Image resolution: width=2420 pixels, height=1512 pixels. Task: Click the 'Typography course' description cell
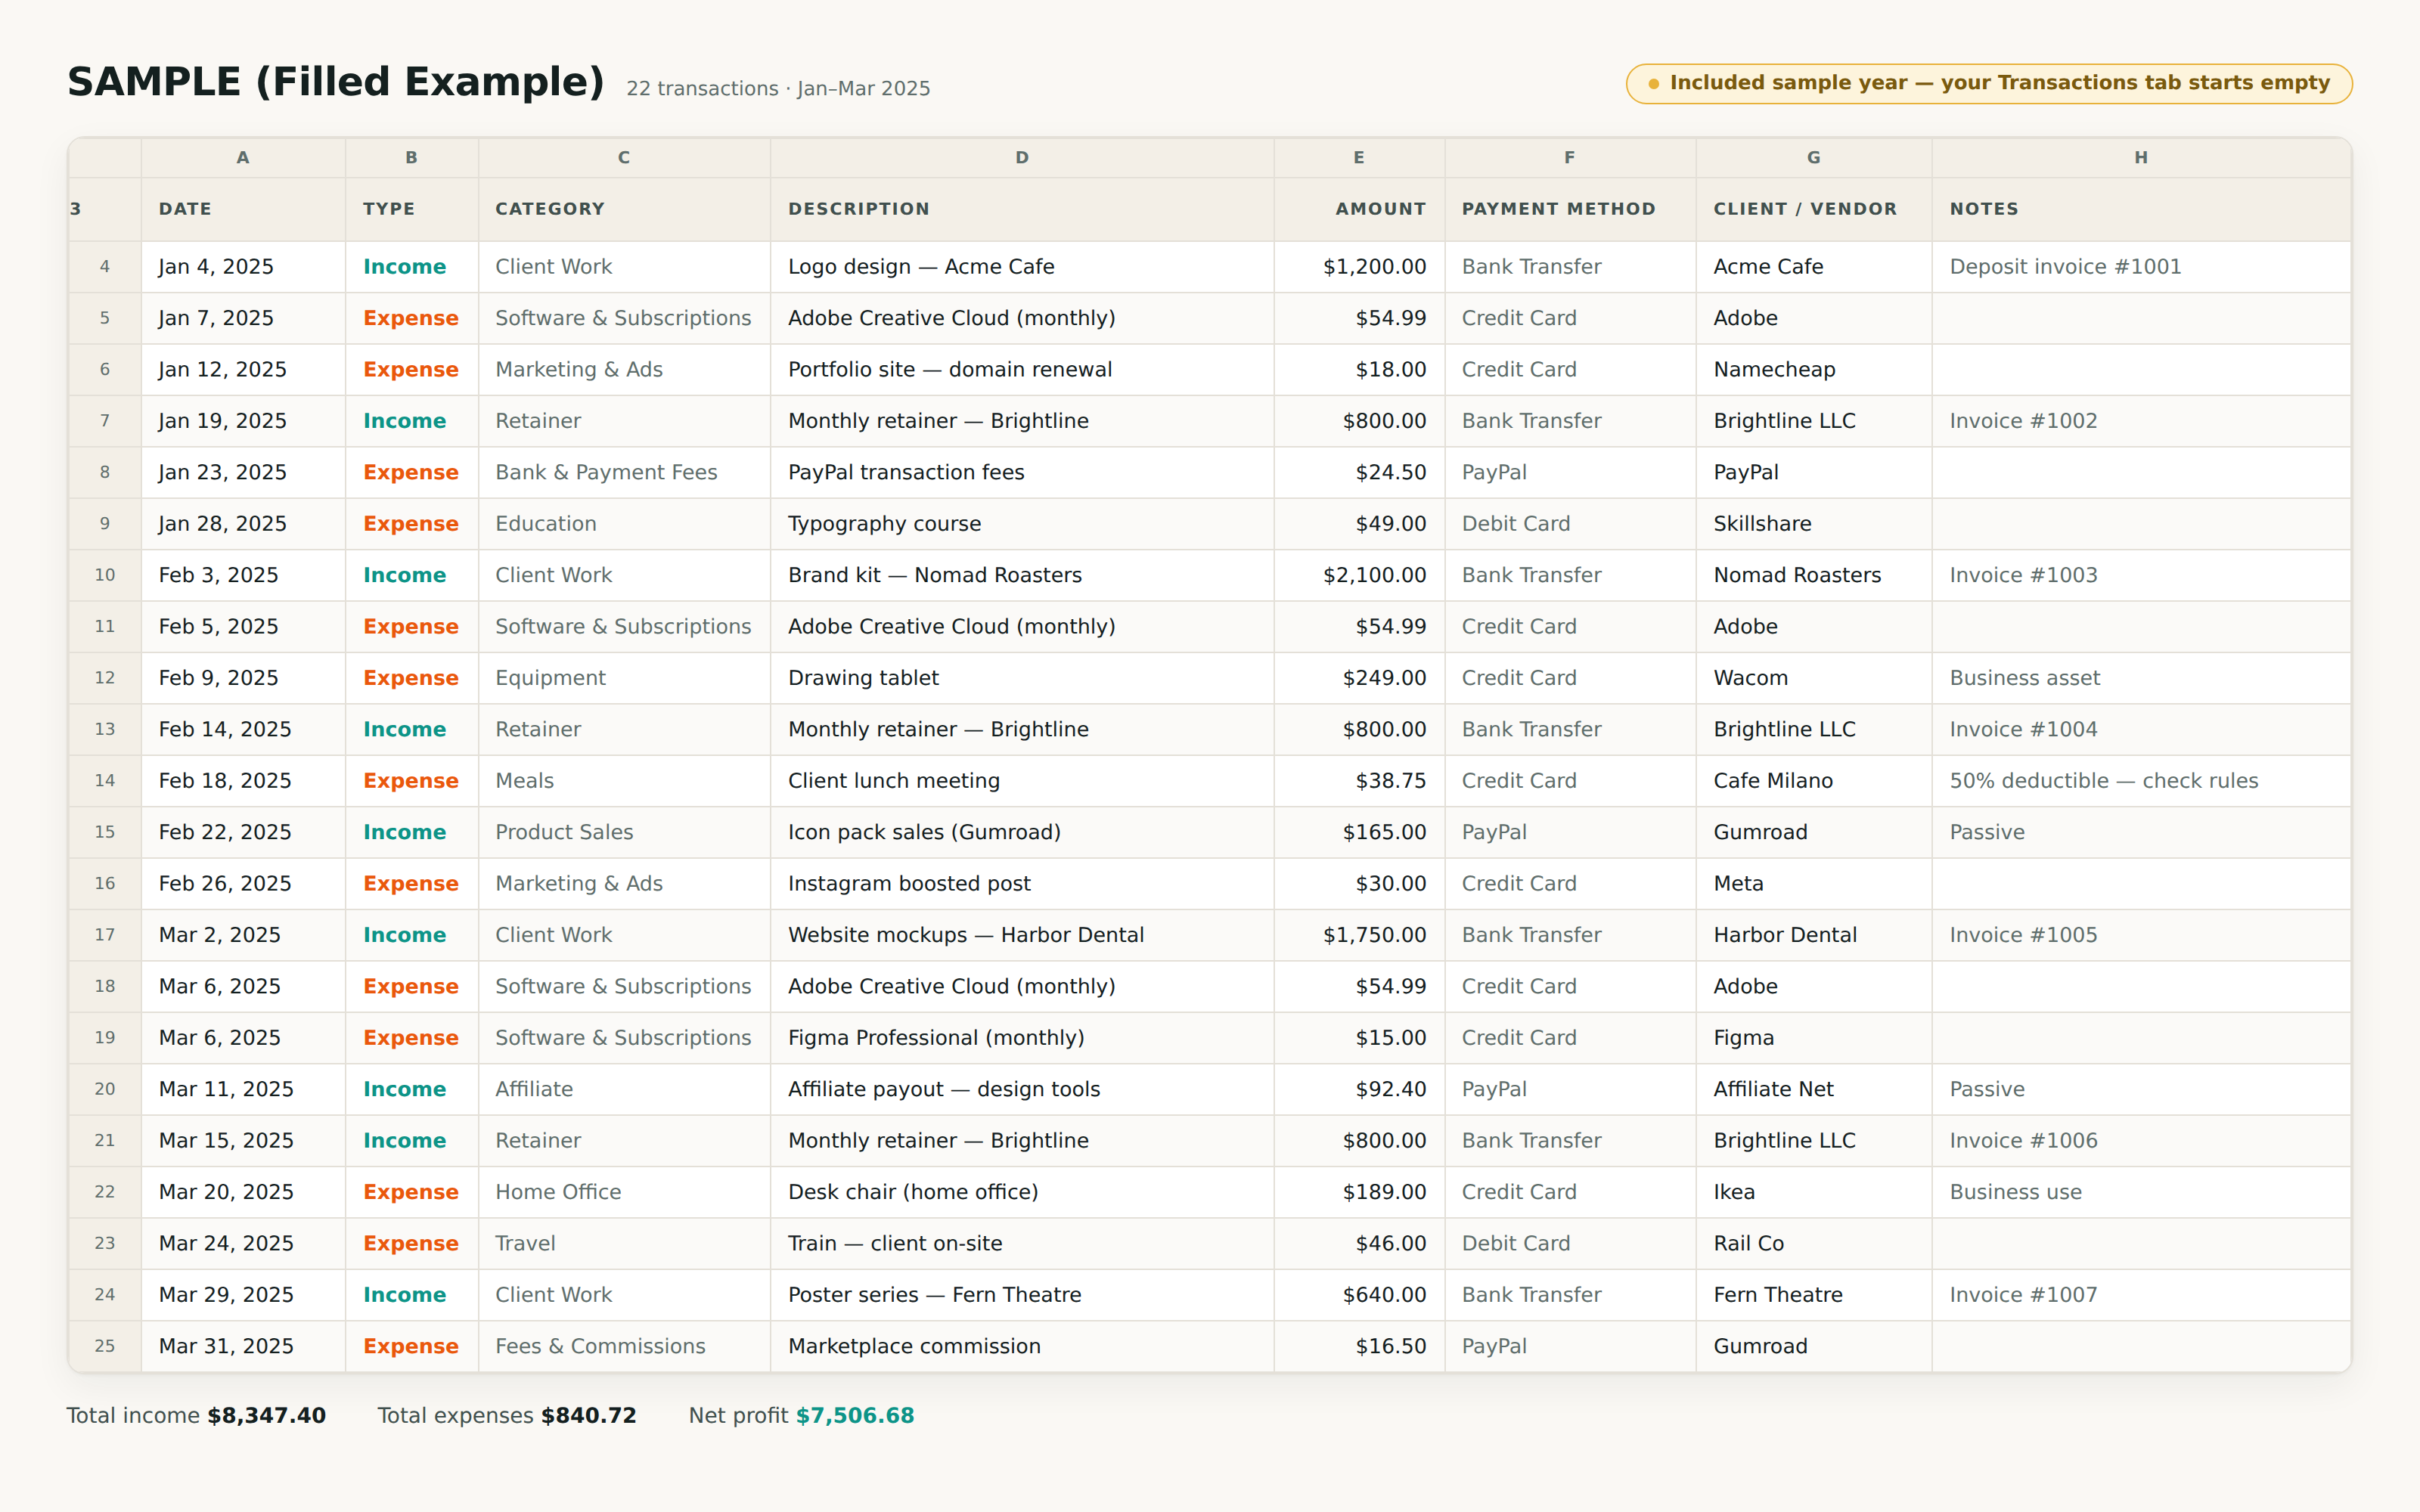pyautogui.click(x=1022, y=524)
